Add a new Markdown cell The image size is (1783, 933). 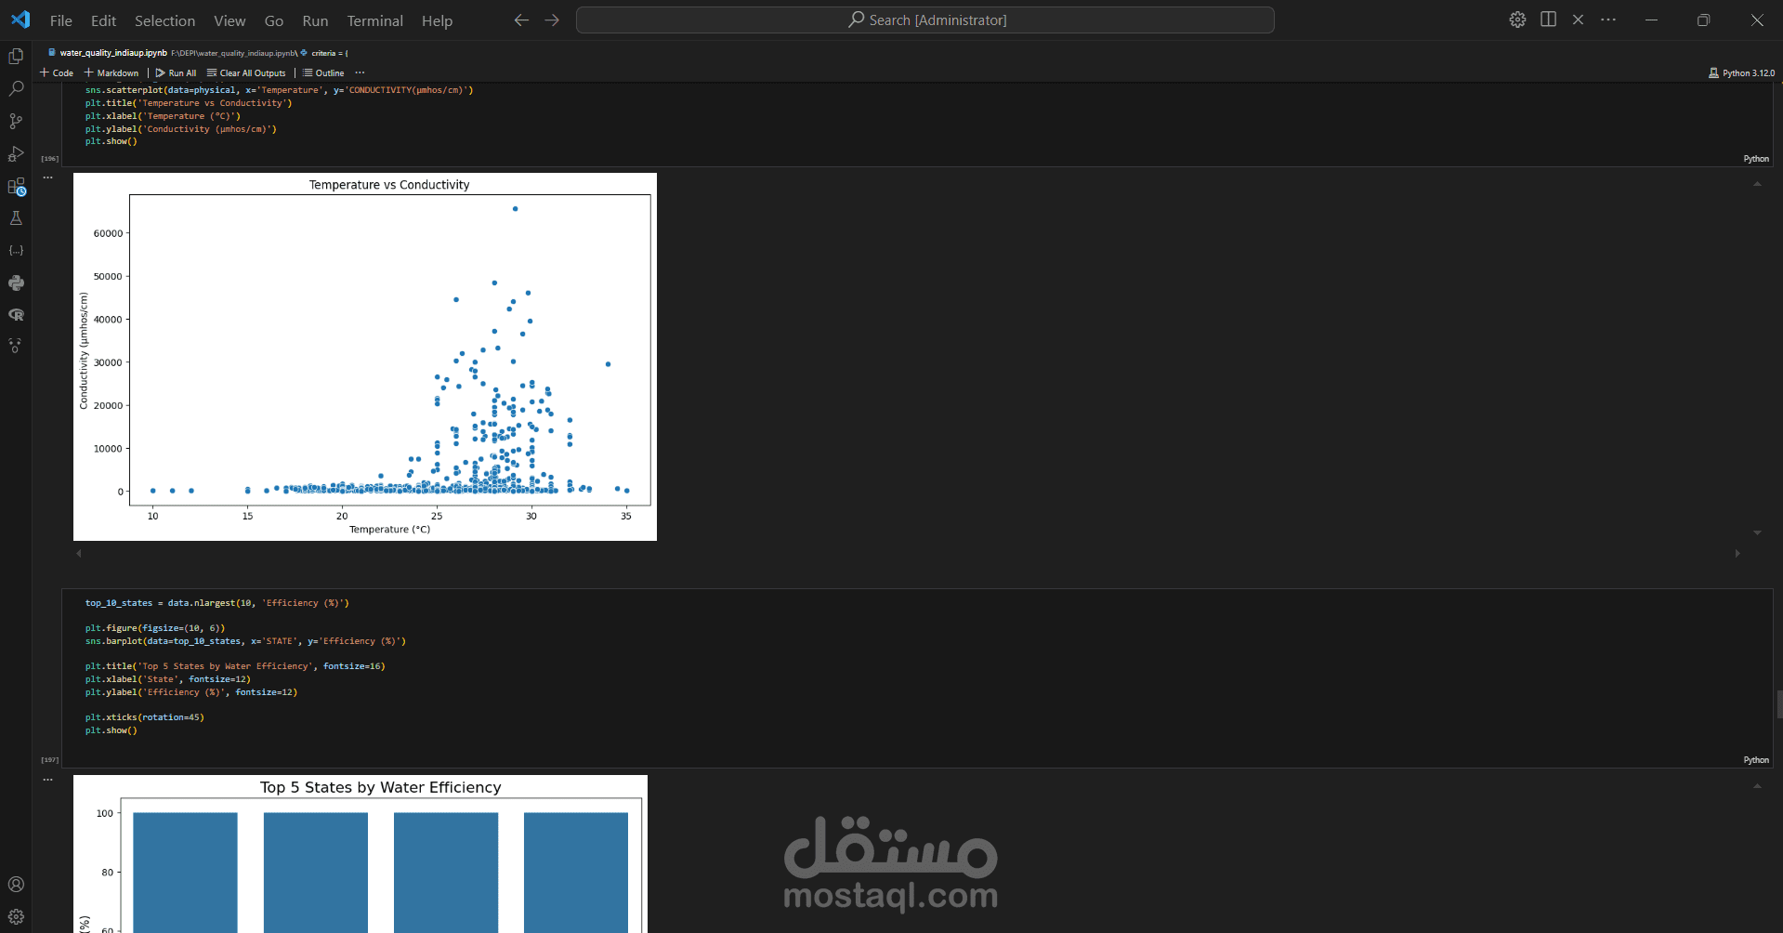pyautogui.click(x=111, y=72)
